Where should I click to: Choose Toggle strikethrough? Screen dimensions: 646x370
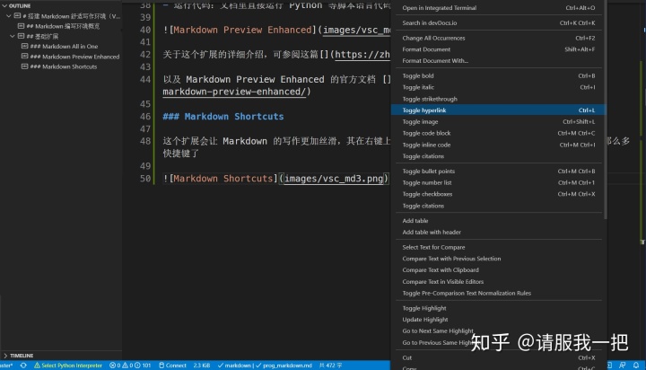pyautogui.click(x=499, y=99)
